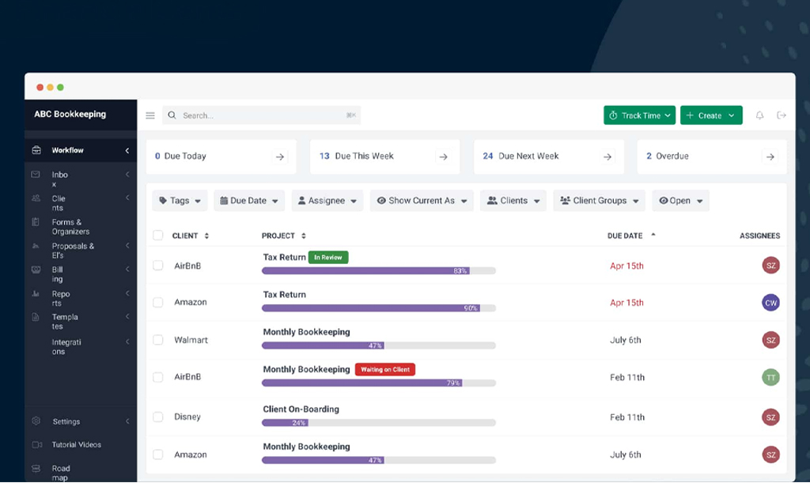Screen dimensions: 810x483
Task: Click the logout icon in top bar
Action: 782,115
